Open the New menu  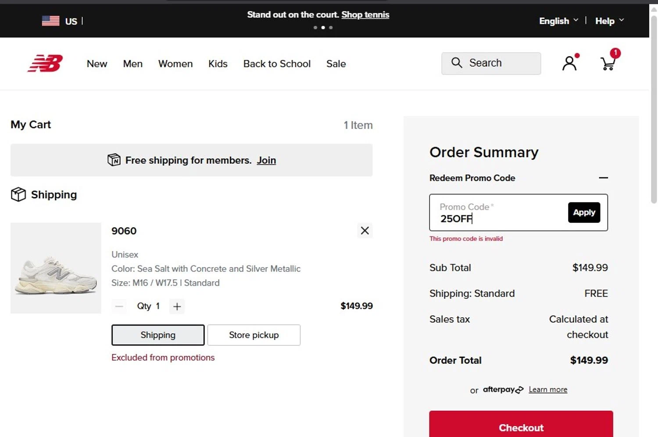coord(97,64)
